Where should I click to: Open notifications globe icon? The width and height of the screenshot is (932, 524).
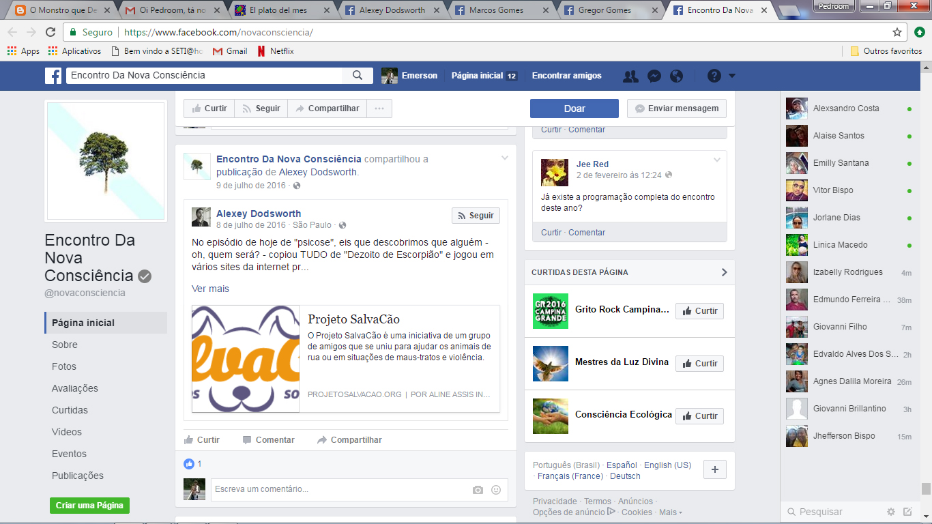(x=677, y=76)
